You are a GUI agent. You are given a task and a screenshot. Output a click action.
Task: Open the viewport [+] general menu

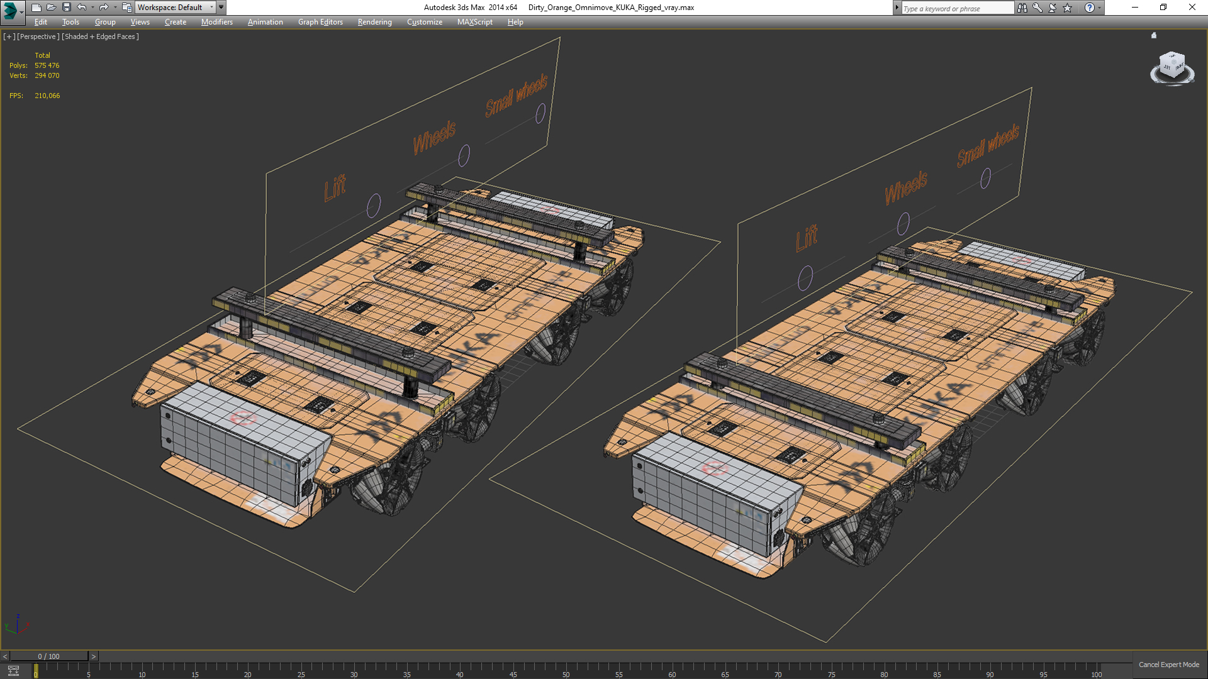click(9, 36)
